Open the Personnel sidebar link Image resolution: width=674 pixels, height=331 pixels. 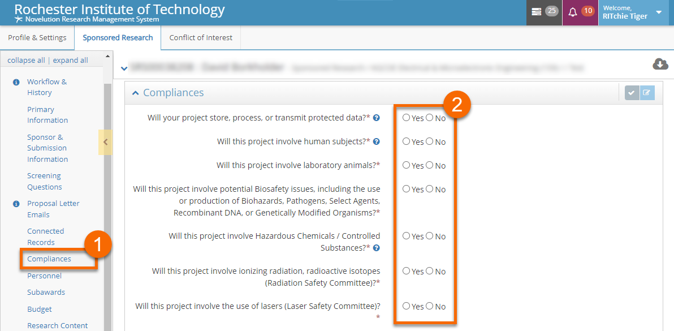tap(44, 276)
